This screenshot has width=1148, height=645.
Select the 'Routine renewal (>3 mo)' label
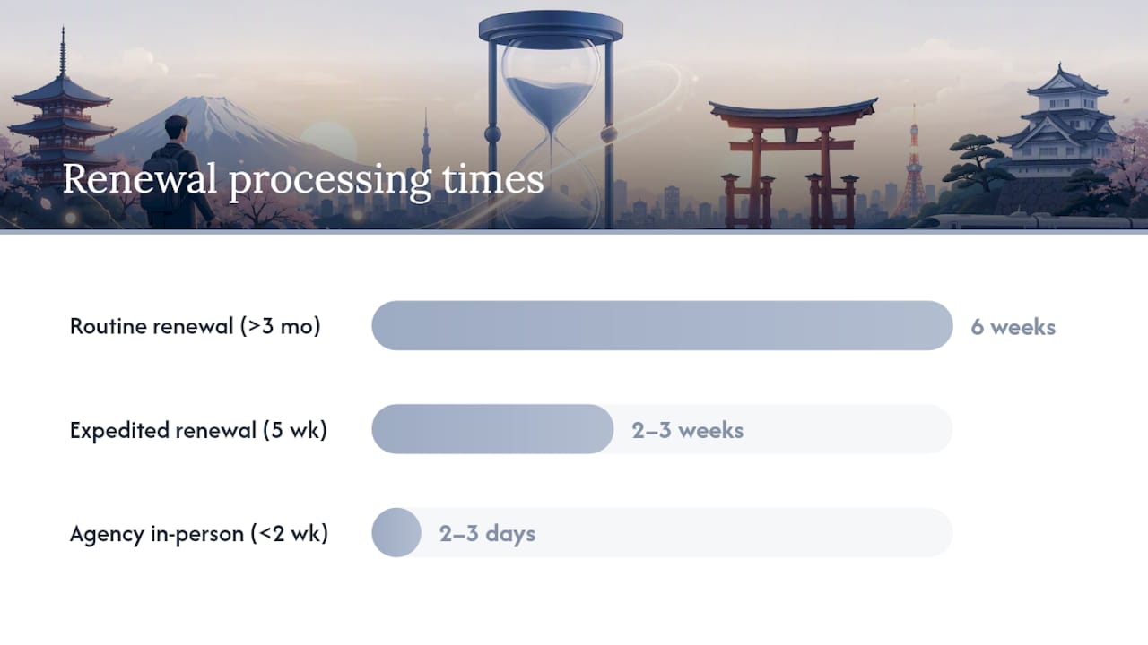(195, 326)
